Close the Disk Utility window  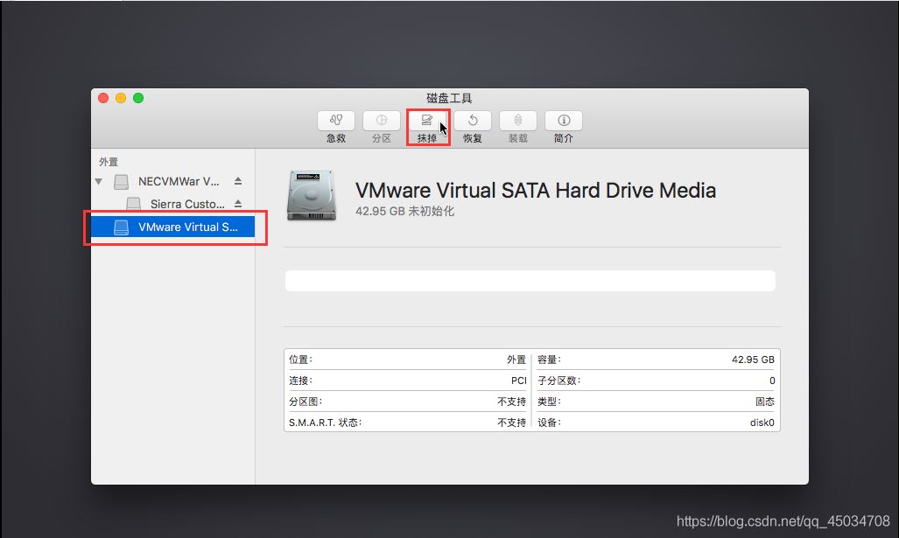pos(103,98)
